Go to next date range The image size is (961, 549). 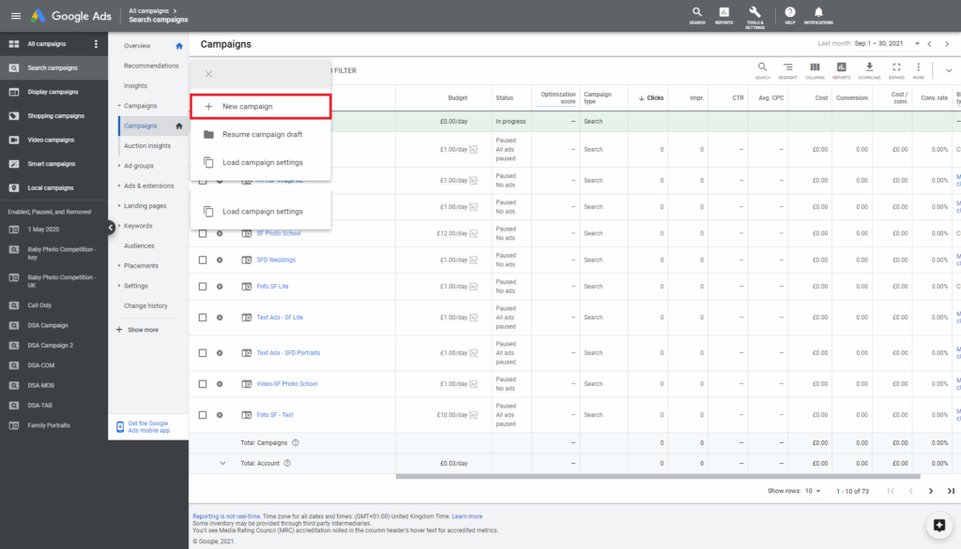(947, 44)
